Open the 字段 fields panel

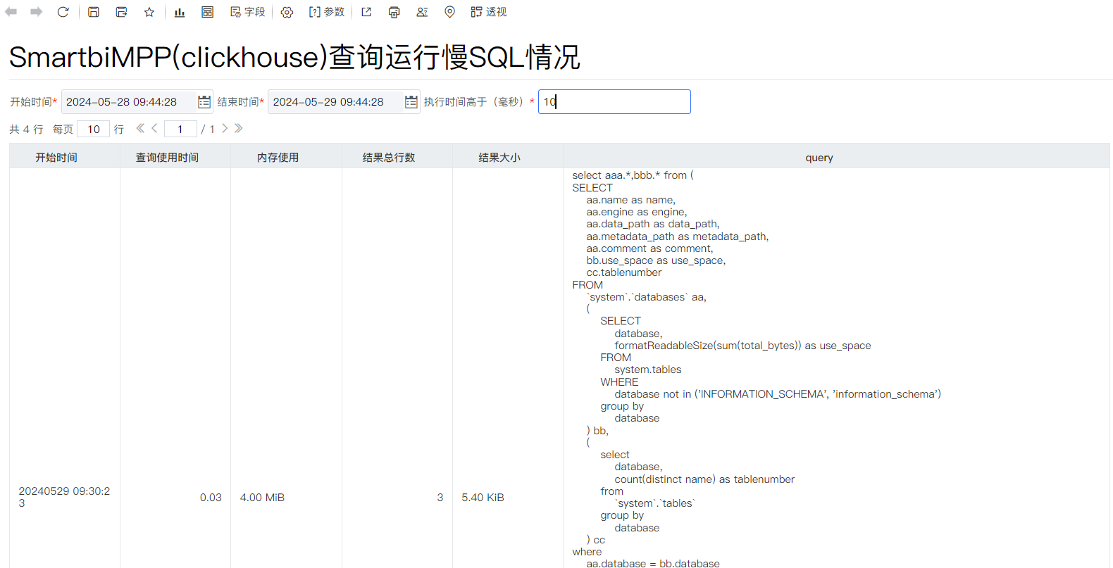click(x=247, y=12)
